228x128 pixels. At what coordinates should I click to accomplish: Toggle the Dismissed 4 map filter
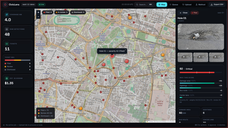click(78, 12)
